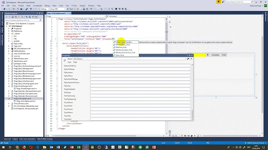Expand the References node
This screenshot has width=268, height=150.
[9, 31]
